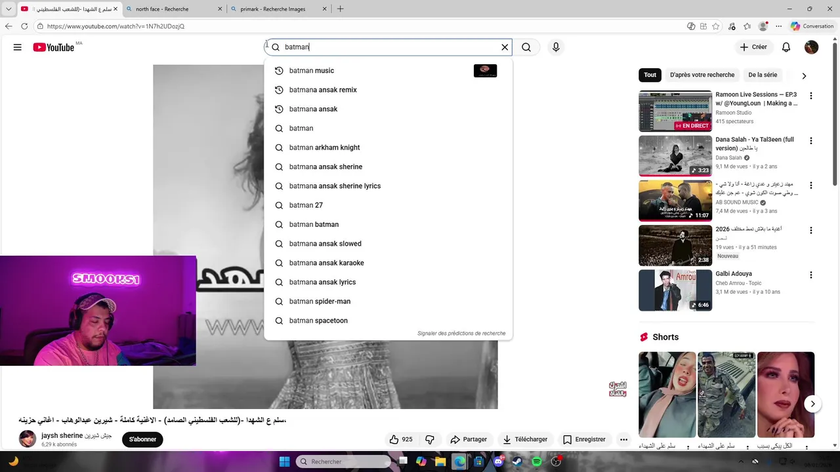
Task: Open Dana Salah Ya Tal3een thumbnail
Action: click(x=675, y=156)
